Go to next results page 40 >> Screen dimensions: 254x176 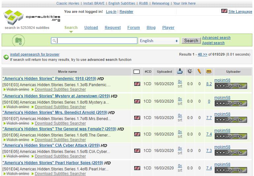[203, 55]
